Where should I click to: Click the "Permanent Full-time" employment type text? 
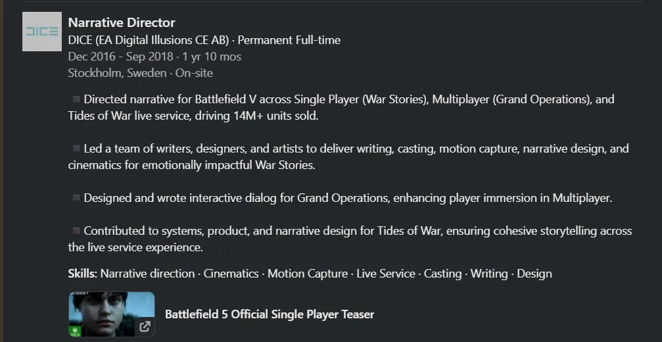[x=289, y=40]
